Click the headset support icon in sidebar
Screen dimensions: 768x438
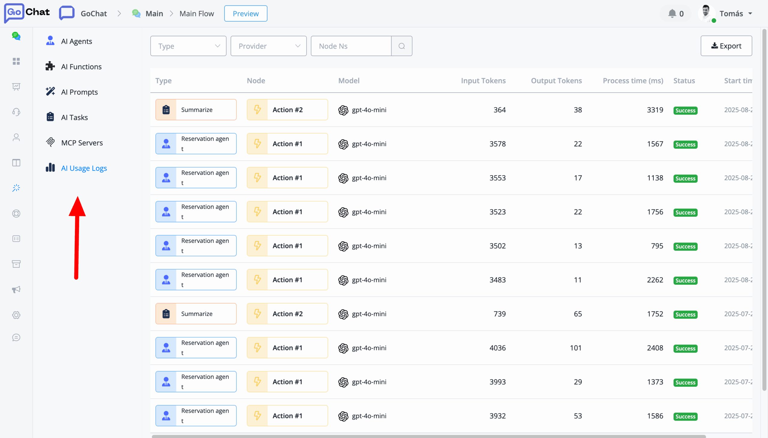[16, 112]
